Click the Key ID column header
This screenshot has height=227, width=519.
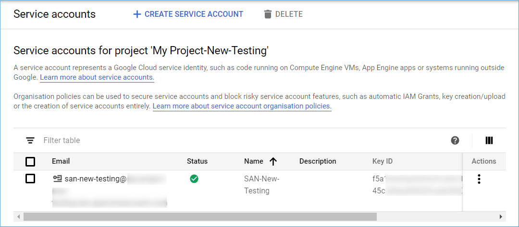383,161
